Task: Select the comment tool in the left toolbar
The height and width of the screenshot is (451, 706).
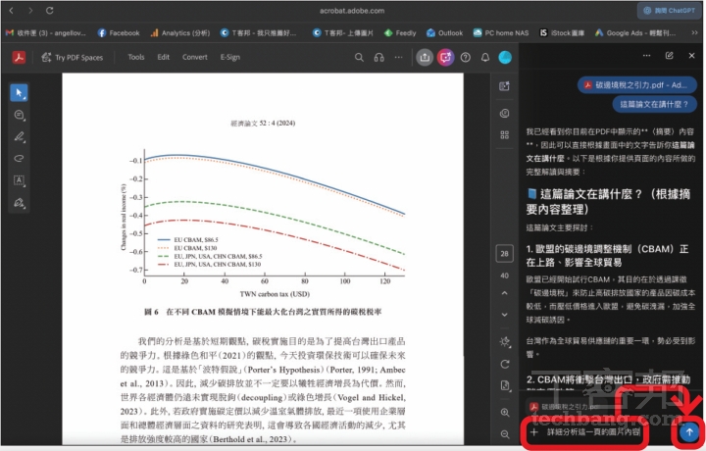Action: click(x=19, y=115)
